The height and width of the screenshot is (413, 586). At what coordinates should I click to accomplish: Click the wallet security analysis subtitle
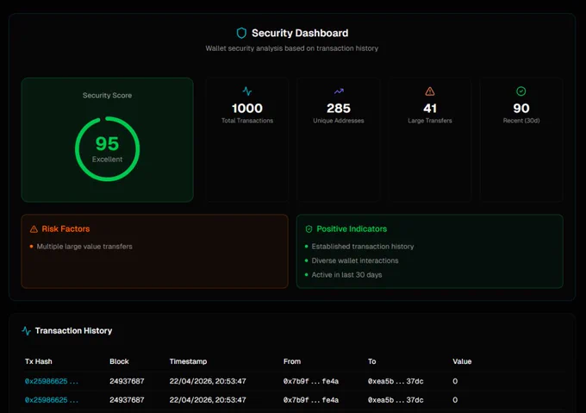pos(292,48)
